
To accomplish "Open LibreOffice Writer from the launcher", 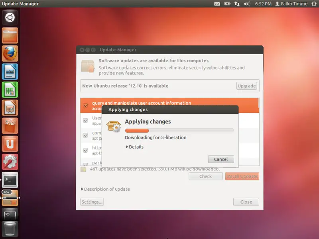I will (x=10, y=72).
